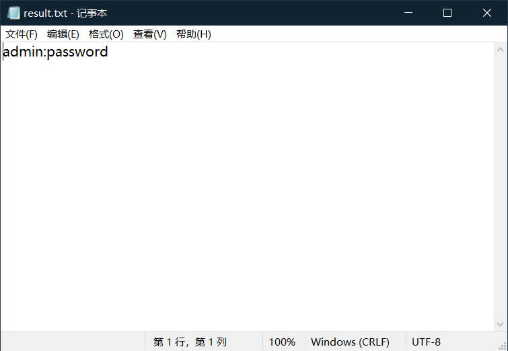Viewport: 508px width, 351px height.
Task: Minimize the result.txt Notepad window
Action: pos(408,13)
